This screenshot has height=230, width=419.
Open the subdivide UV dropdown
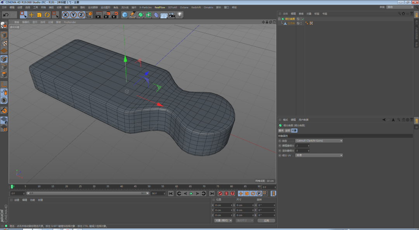coord(319,155)
